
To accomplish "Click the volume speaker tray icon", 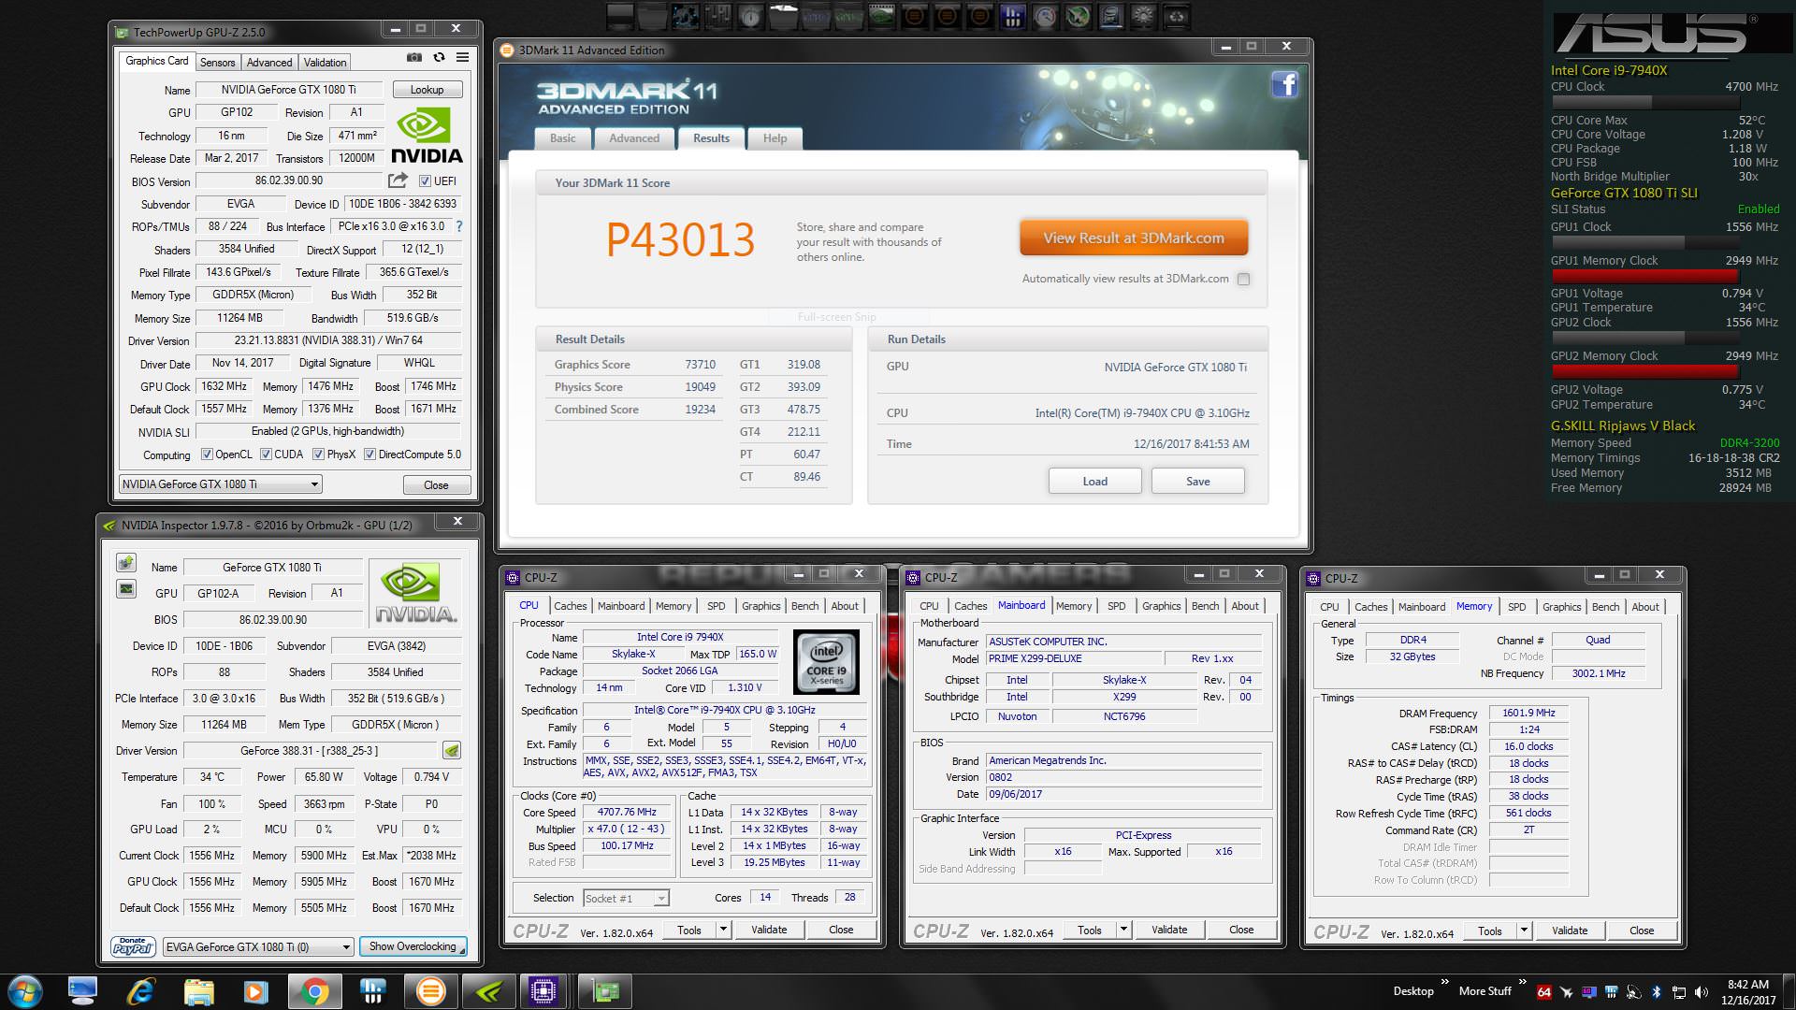I will (x=1701, y=991).
